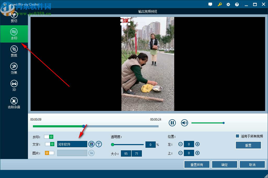This screenshot has height=178, width=268.
Task: Disable the 文字 text watermark toggle
Action: coord(50,144)
